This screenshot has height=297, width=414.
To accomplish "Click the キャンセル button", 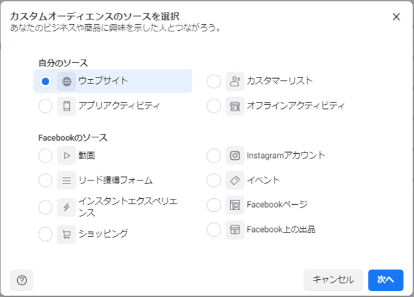I will [333, 280].
